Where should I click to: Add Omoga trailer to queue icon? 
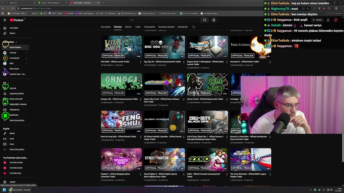click(x=139, y=80)
